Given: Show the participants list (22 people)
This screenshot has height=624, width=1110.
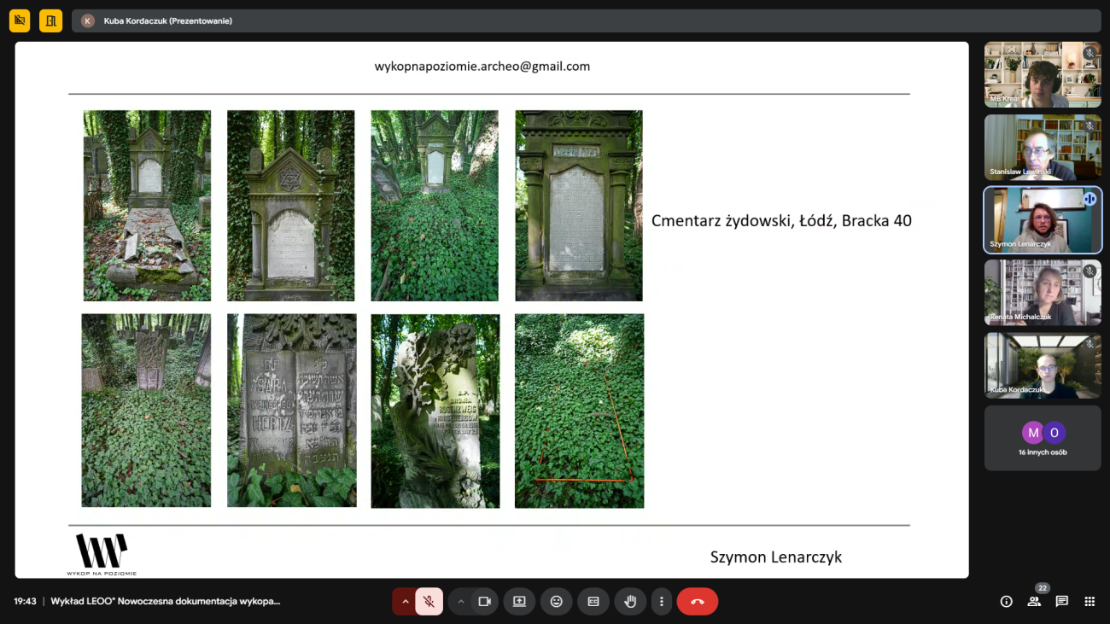Looking at the screenshot, I should pos(1034,602).
